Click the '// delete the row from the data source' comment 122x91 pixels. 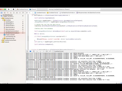point(47,25)
